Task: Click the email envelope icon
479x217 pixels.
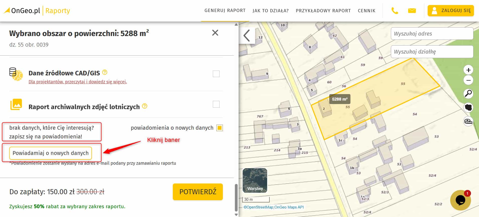Action: point(412,11)
